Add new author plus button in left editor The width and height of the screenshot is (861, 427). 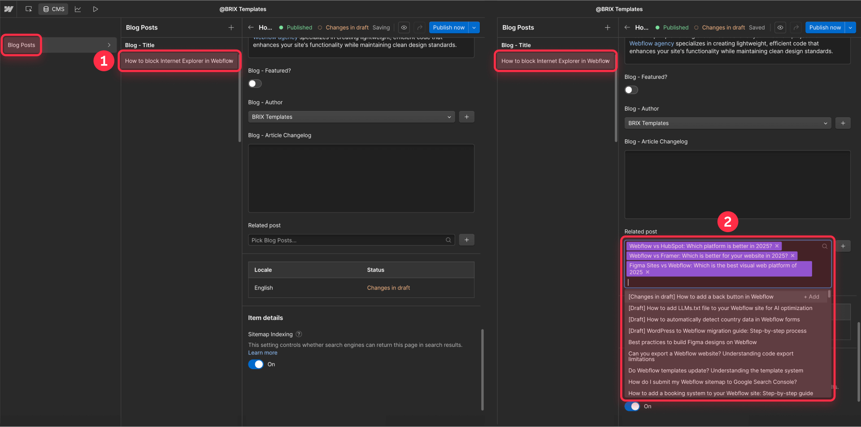click(x=466, y=117)
